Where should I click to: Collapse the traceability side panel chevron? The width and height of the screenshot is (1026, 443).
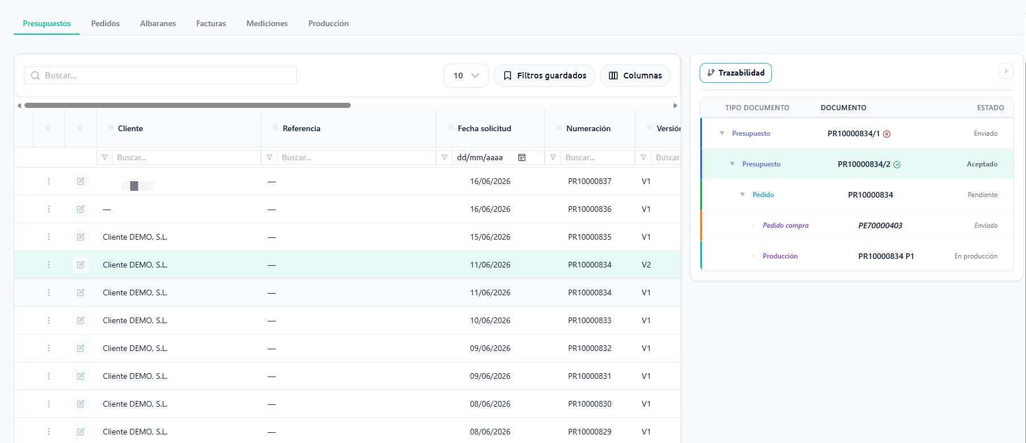[x=1006, y=71]
